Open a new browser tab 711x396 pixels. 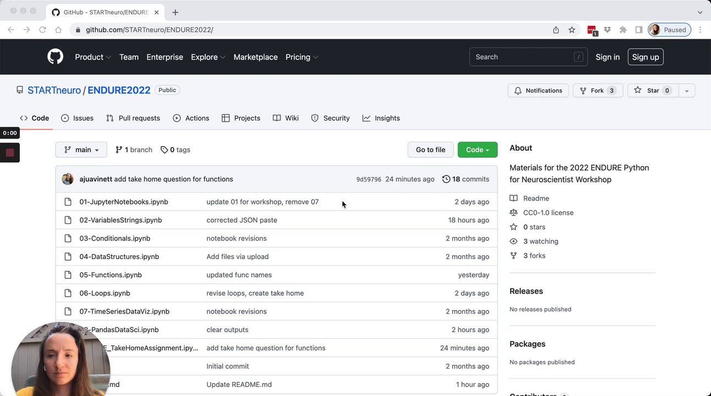click(x=175, y=12)
